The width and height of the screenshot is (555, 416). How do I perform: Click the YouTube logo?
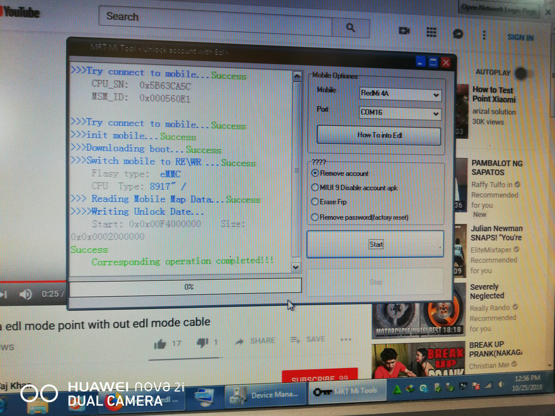[19, 12]
